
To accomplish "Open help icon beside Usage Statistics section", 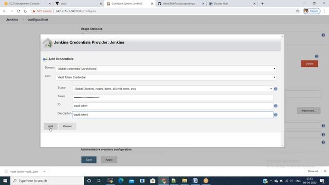I will [x=323, y=35].
